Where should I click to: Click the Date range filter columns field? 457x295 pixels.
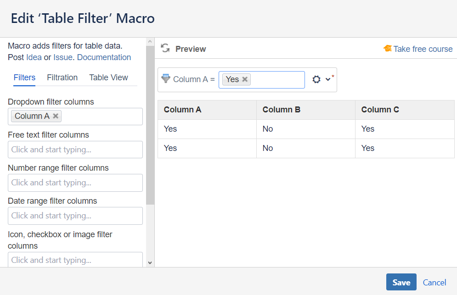75,216
